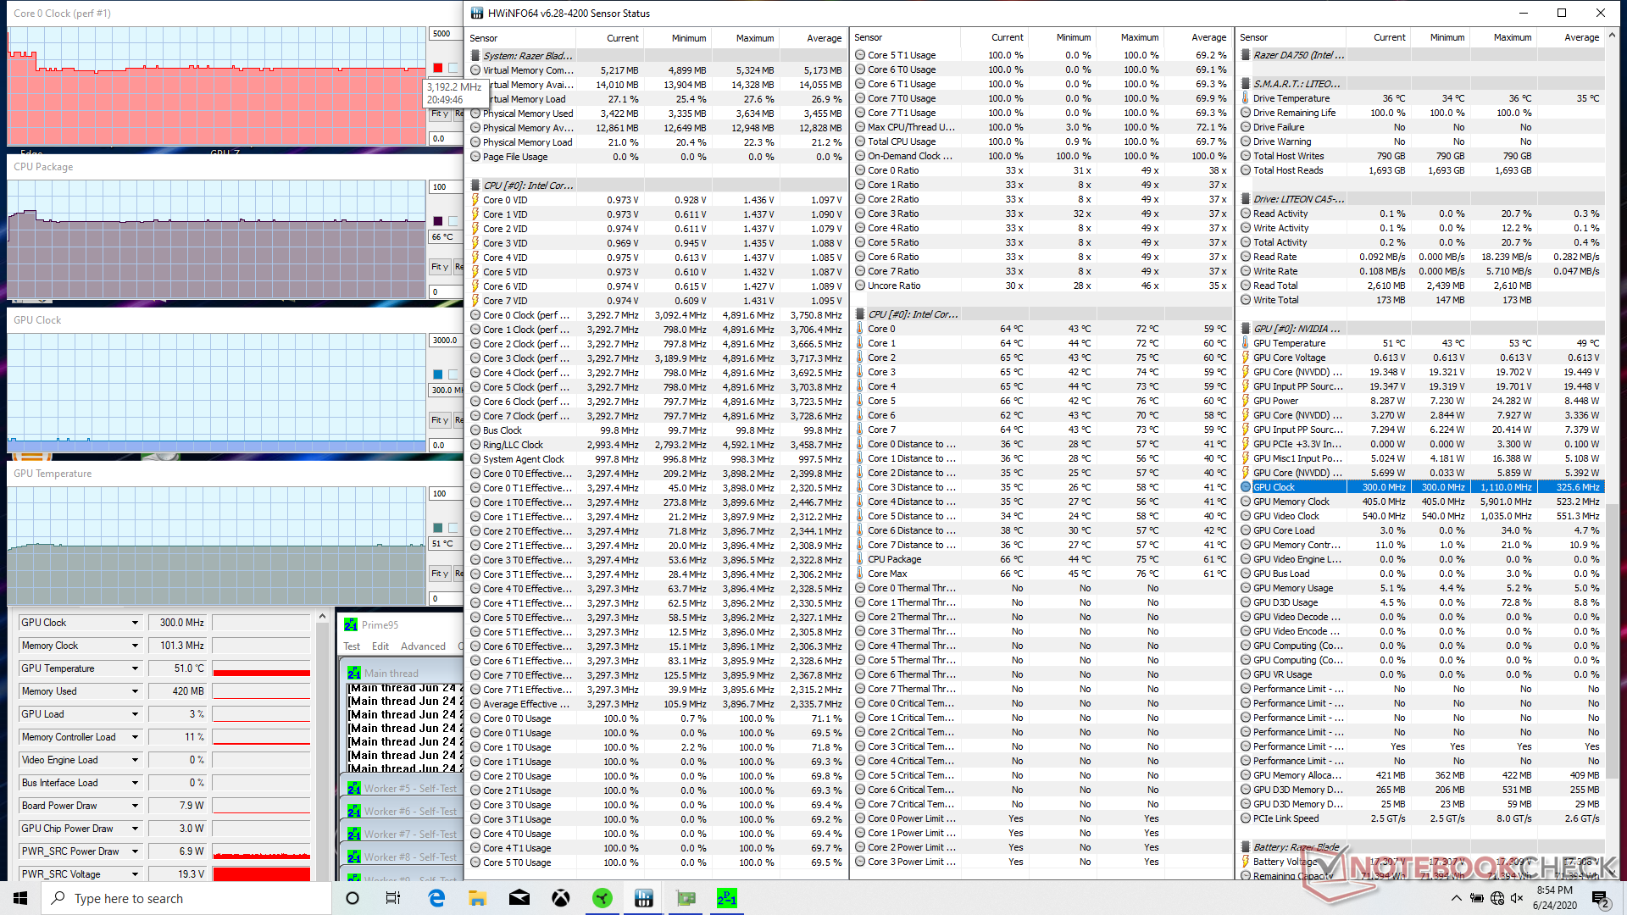Expand the Board Power Draw dropdown
The image size is (1627, 915).
135,806
